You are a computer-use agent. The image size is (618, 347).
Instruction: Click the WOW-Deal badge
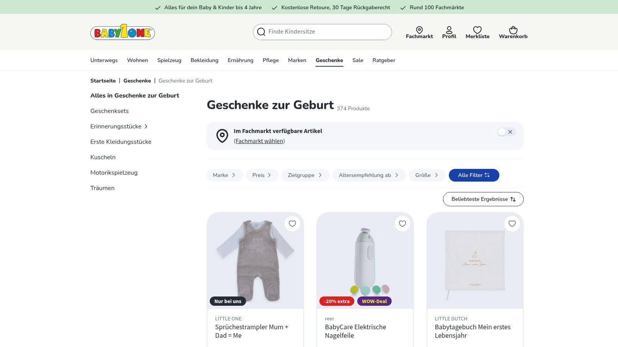(374, 301)
